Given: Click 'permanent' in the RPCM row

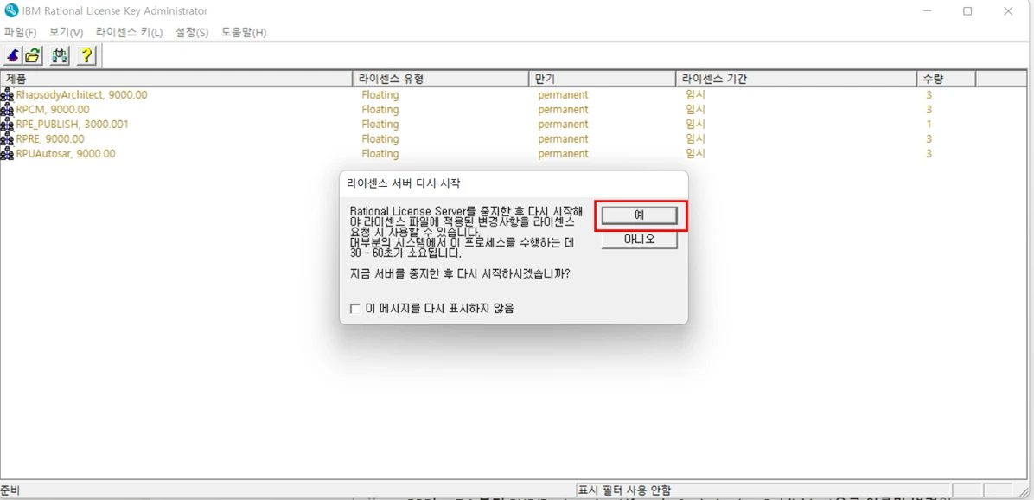Looking at the screenshot, I should tap(563, 110).
